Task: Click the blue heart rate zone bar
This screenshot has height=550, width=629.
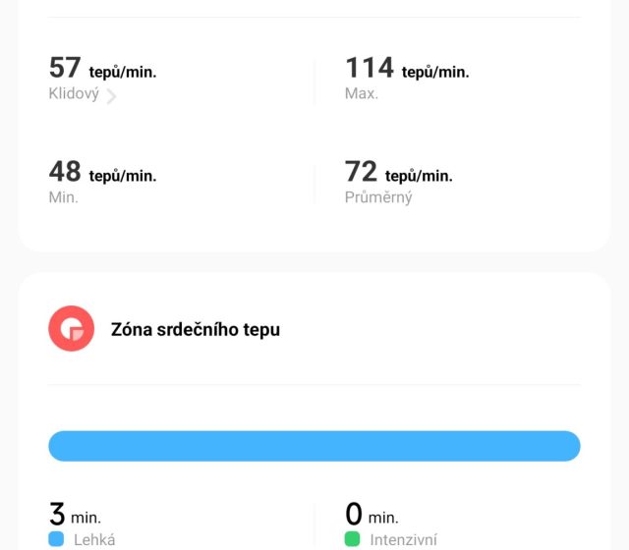Action: 314,446
